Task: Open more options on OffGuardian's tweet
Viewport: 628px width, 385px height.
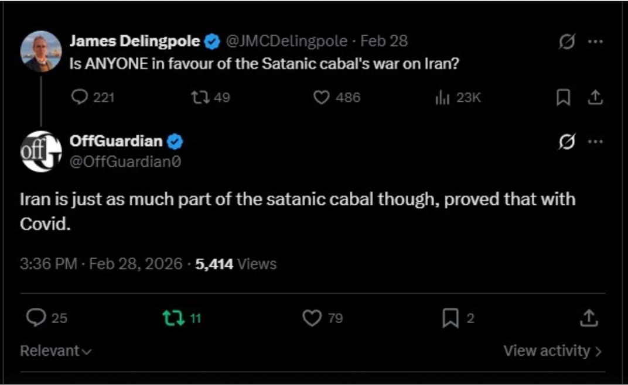Action: [595, 142]
